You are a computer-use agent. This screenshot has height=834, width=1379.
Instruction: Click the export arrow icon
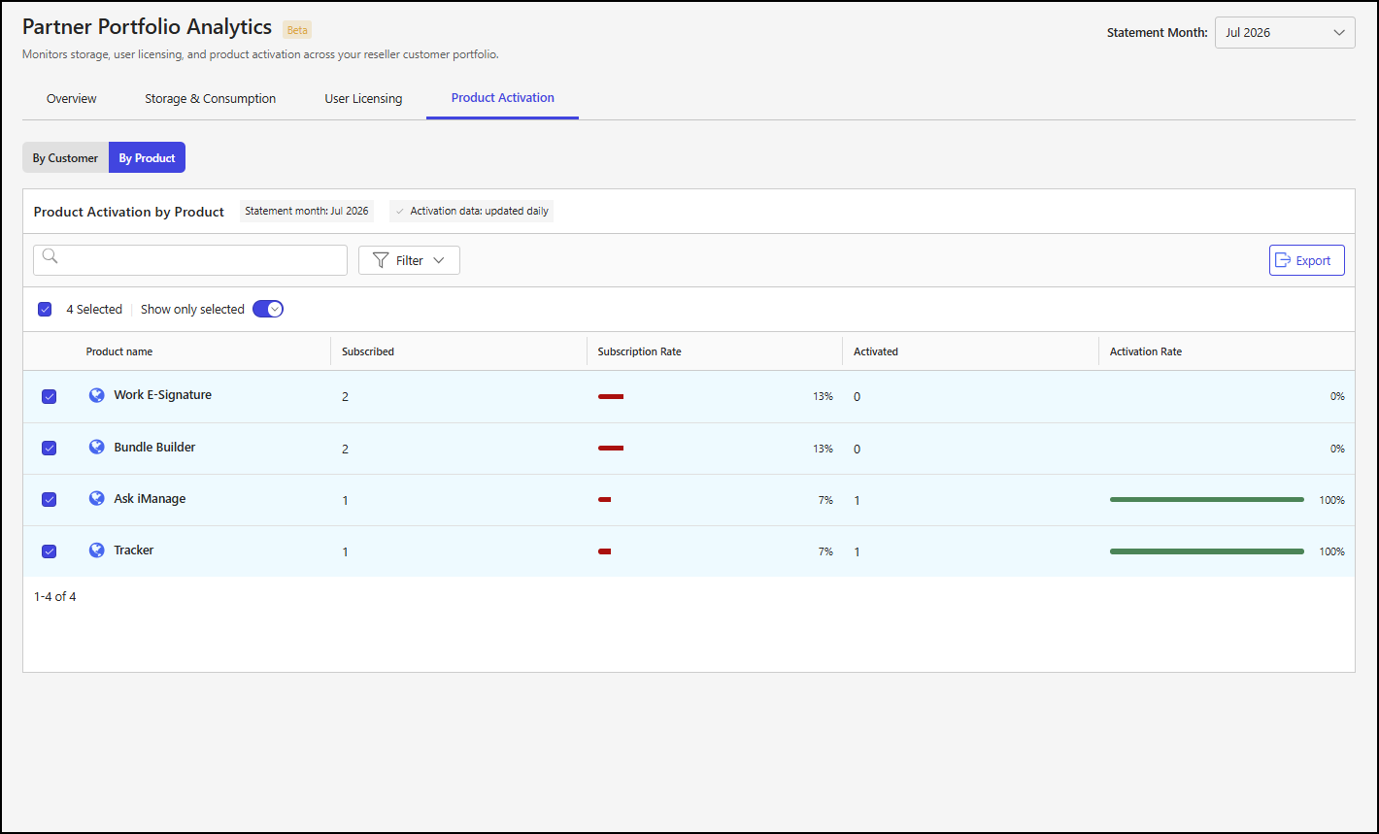[x=1283, y=260]
